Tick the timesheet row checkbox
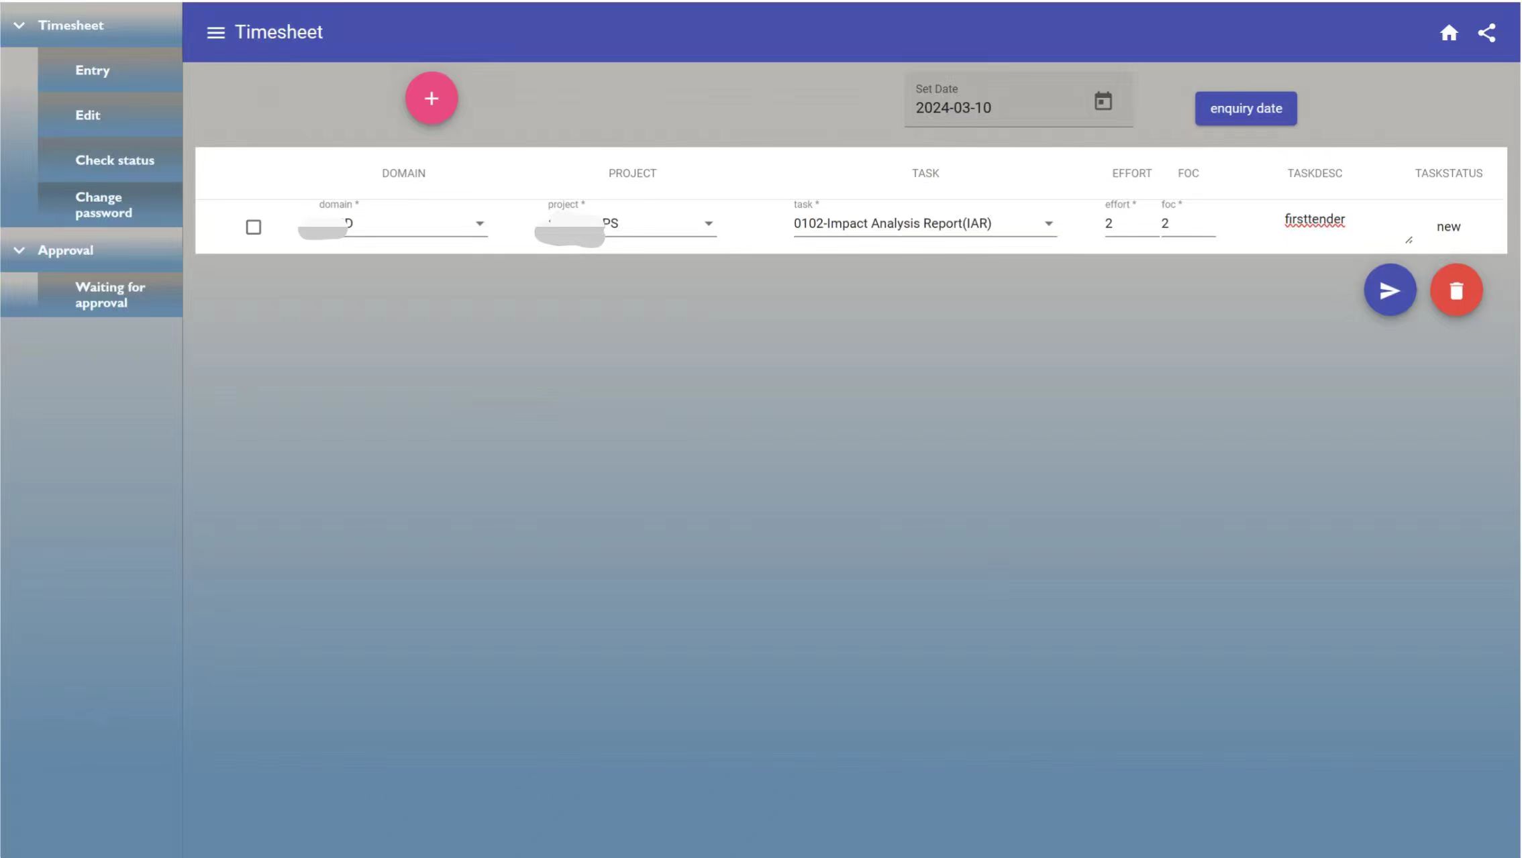Screen dimensions: 1522x858 click(x=254, y=227)
